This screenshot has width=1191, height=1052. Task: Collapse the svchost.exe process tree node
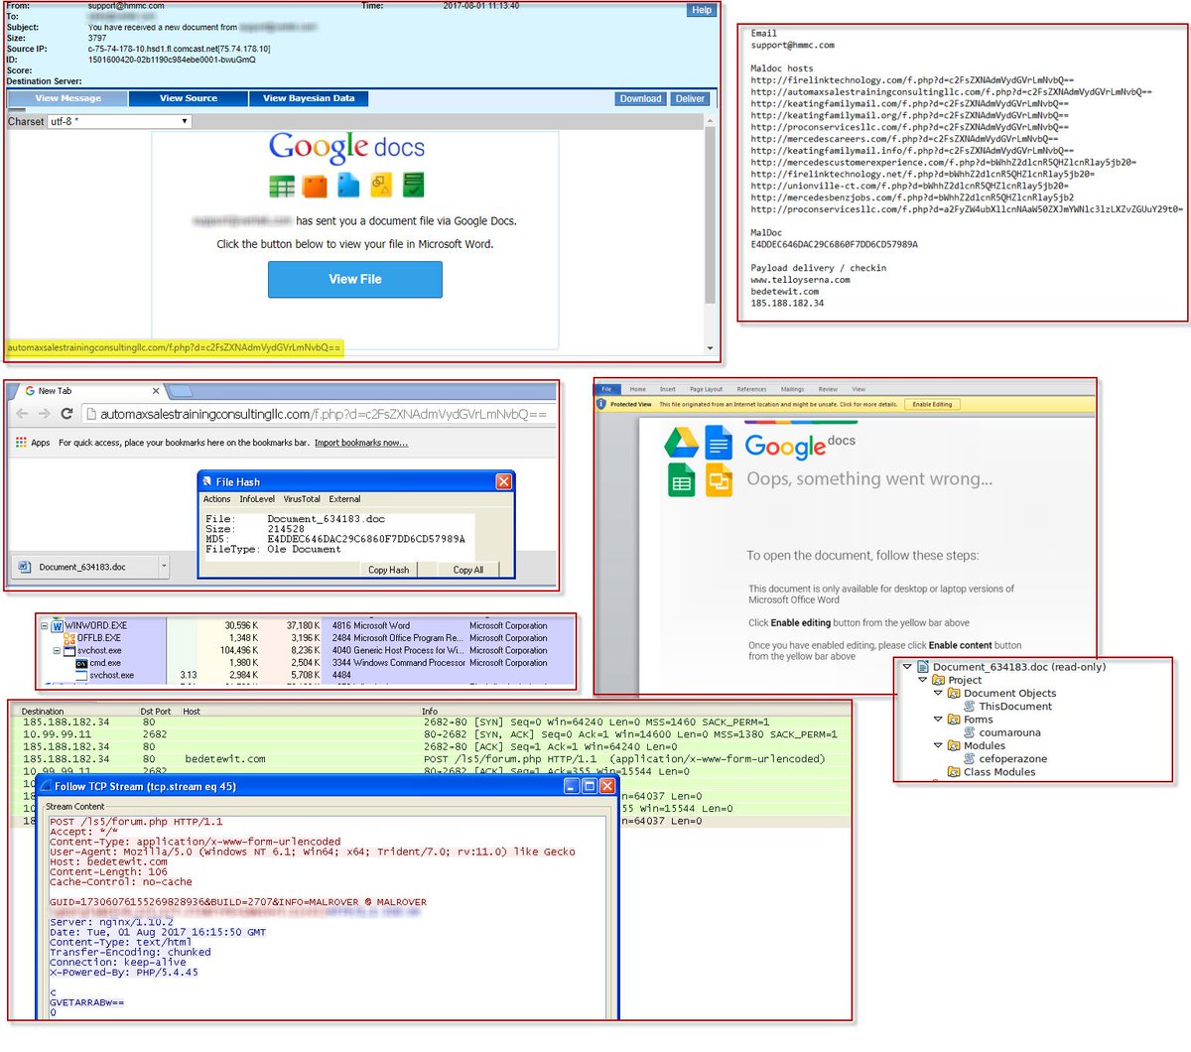57,651
